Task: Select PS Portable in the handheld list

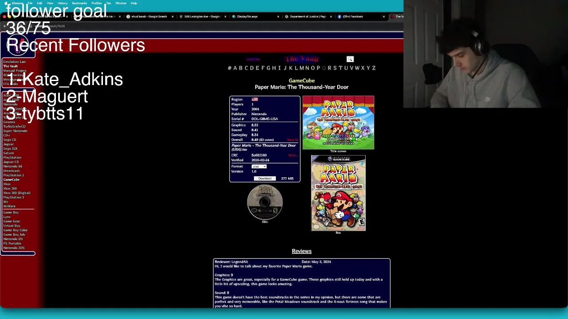Action: tap(12, 243)
